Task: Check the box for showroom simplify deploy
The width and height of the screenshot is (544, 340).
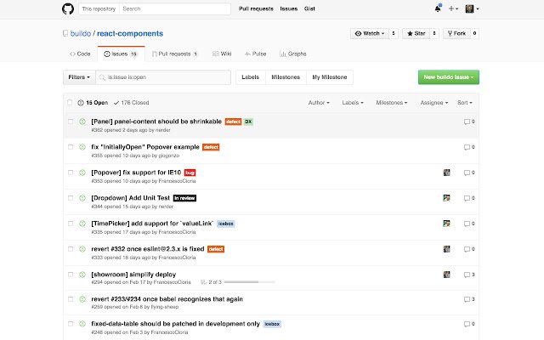Action: click(71, 275)
